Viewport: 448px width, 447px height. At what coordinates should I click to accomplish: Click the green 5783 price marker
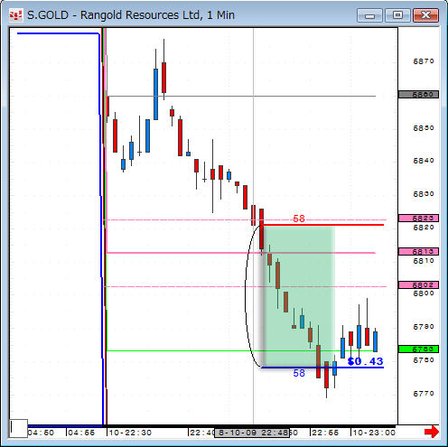point(418,349)
